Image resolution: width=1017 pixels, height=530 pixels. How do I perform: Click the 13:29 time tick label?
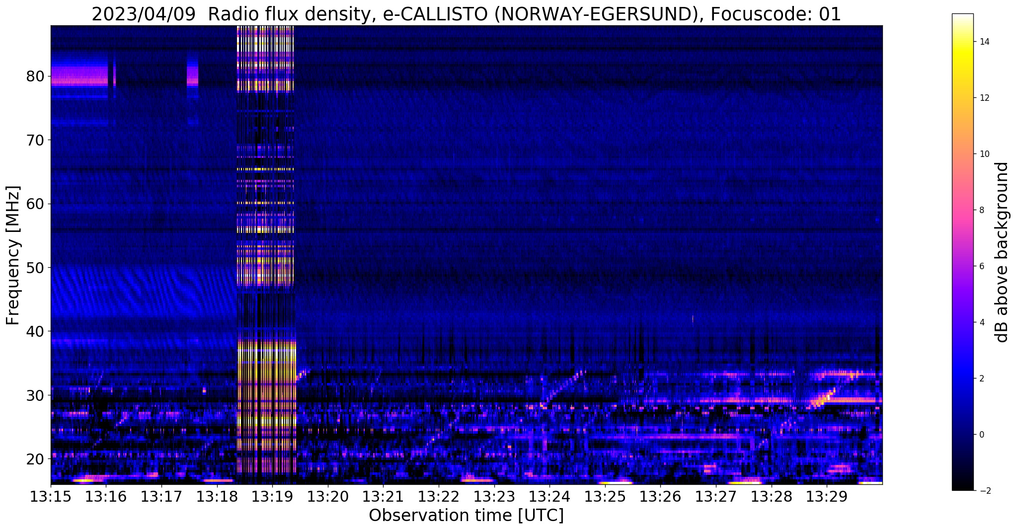[x=827, y=496]
